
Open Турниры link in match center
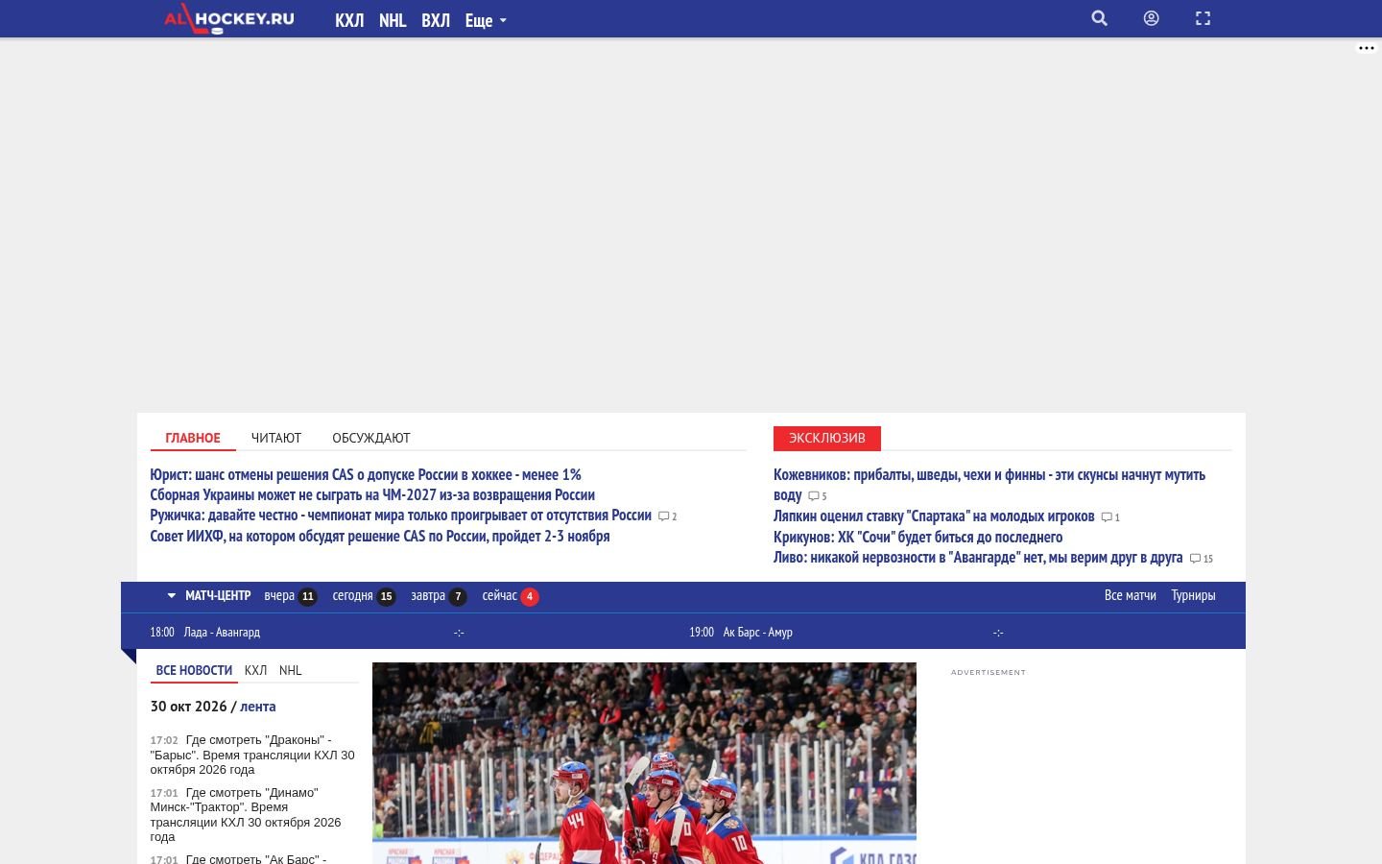pyautogui.click(x=1193, y=595)
